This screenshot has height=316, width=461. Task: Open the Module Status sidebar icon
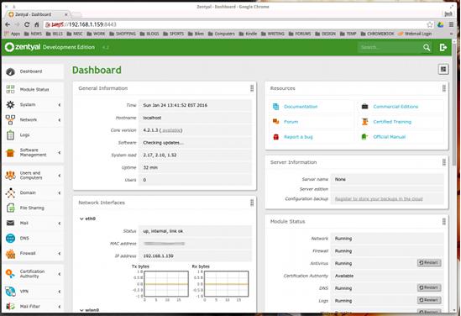click(10, 89)
